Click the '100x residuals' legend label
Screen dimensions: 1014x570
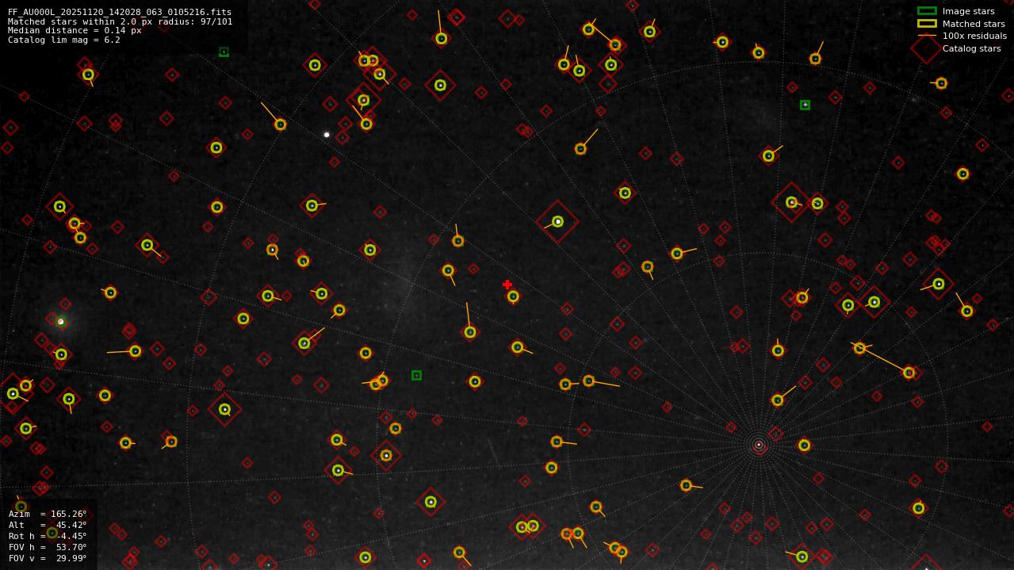[x=974, y=36]
